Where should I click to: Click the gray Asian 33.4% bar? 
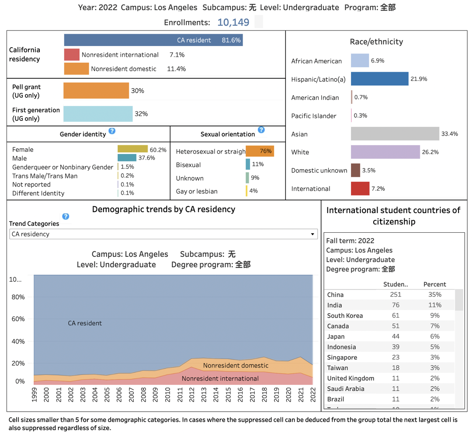click(395, 134)
